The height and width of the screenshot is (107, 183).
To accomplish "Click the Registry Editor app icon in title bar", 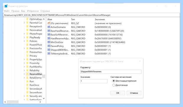I will pos(6,6).
